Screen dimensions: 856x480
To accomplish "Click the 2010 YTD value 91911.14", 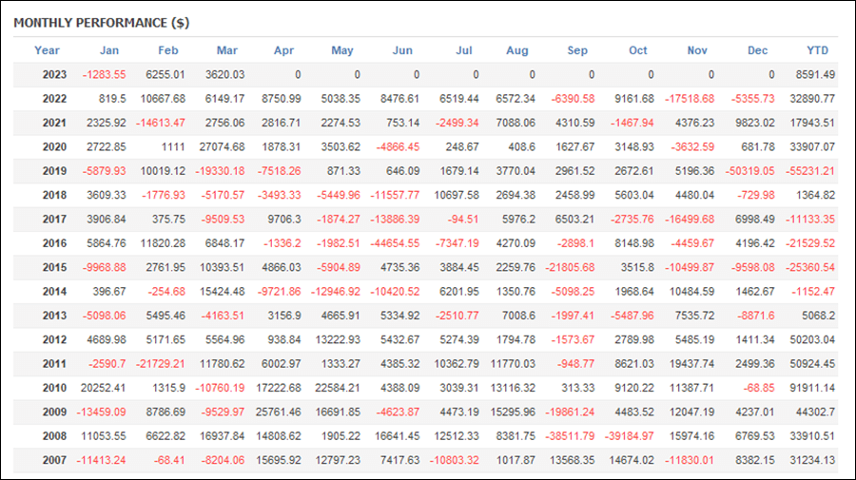I will pyautogui.click(x=812, y=389).
